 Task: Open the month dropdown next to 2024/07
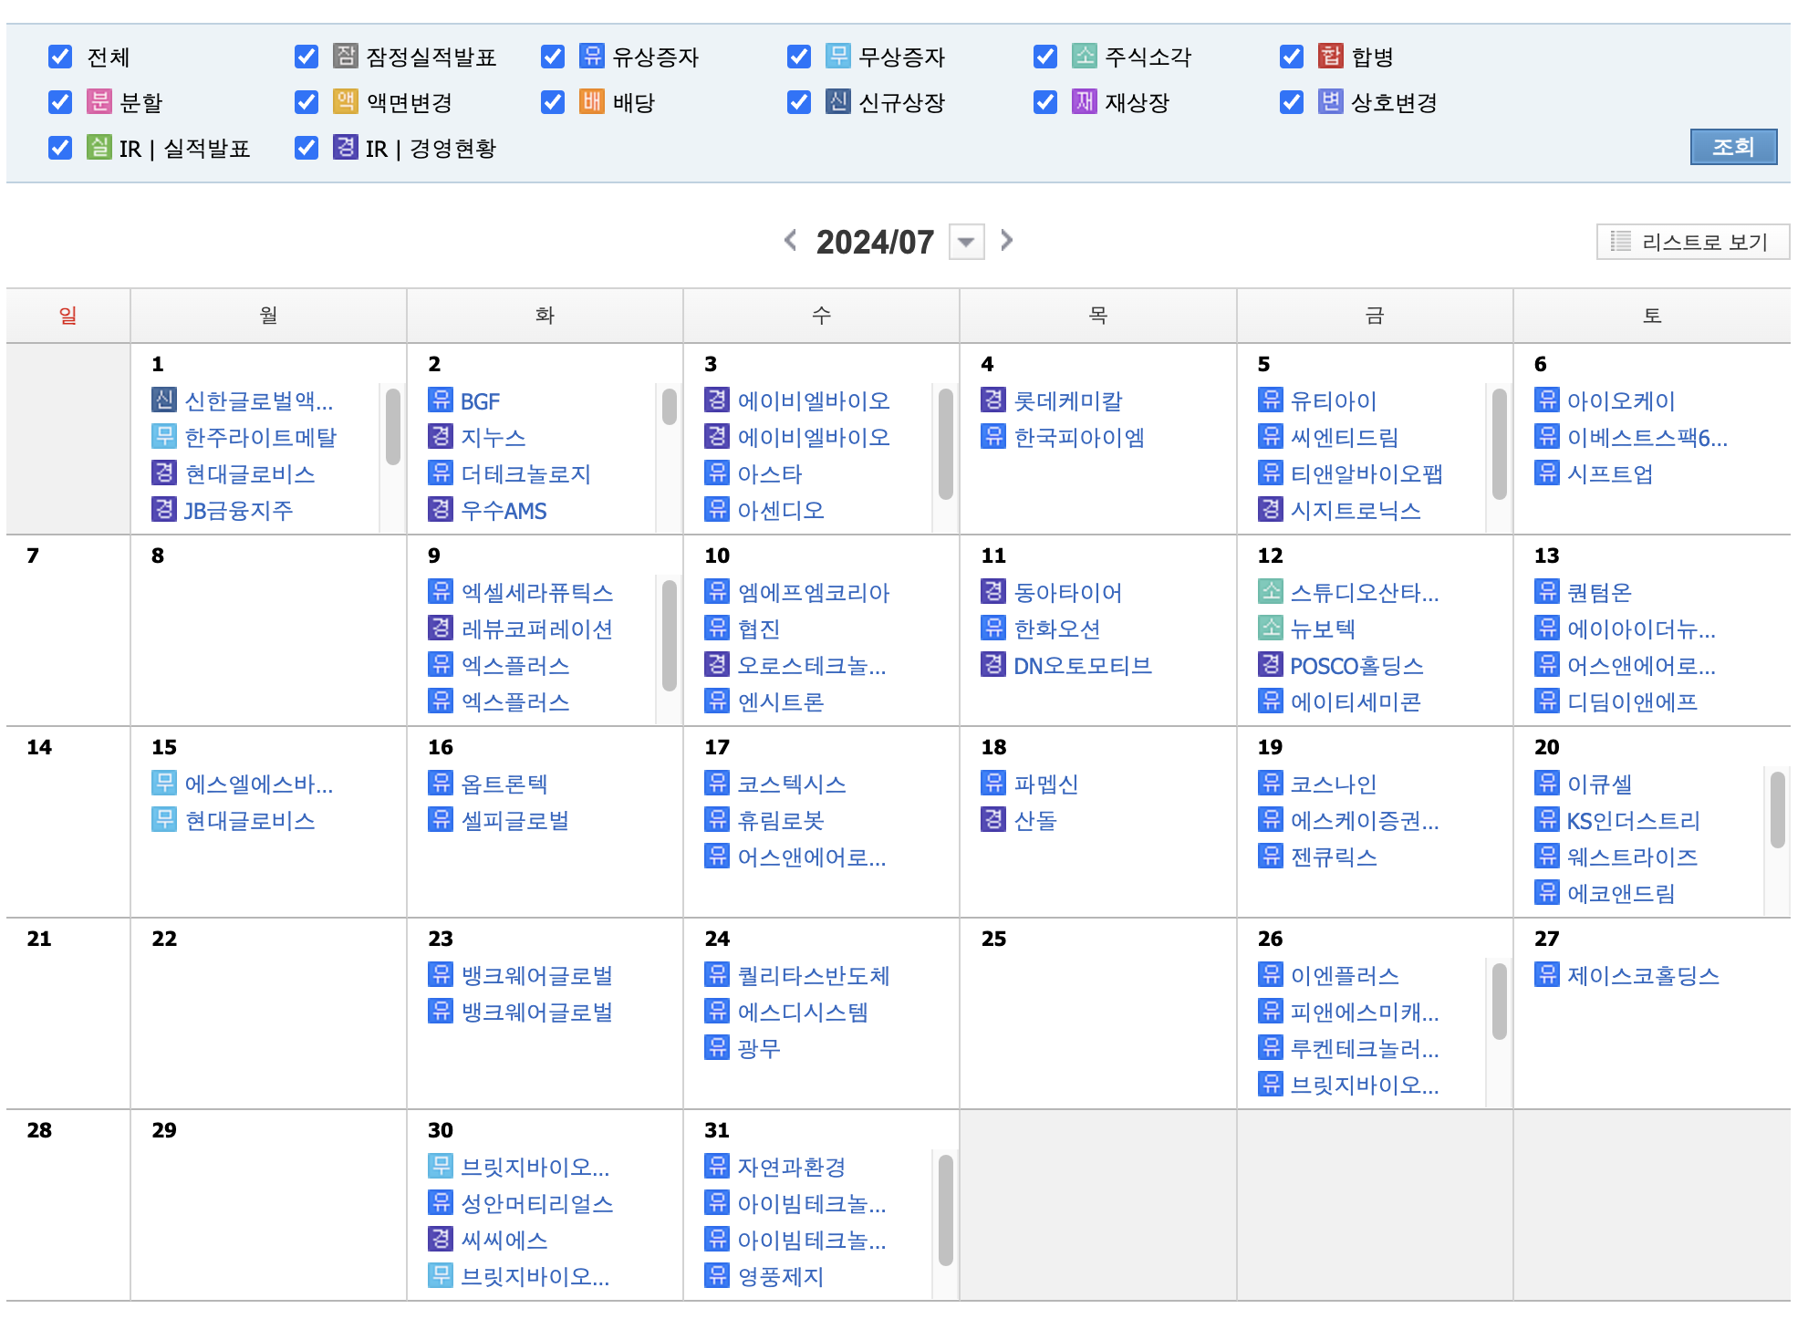pyautogui.click(x=966, y=243)
